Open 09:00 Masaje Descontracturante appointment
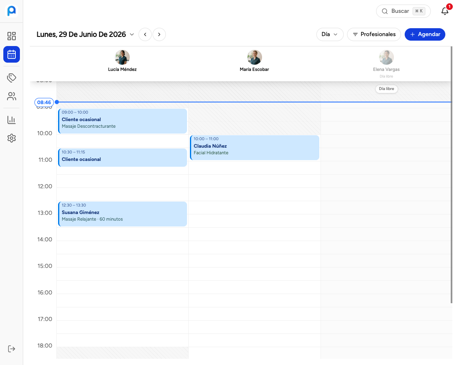This screenshot has height=365, width=459. 122,121
